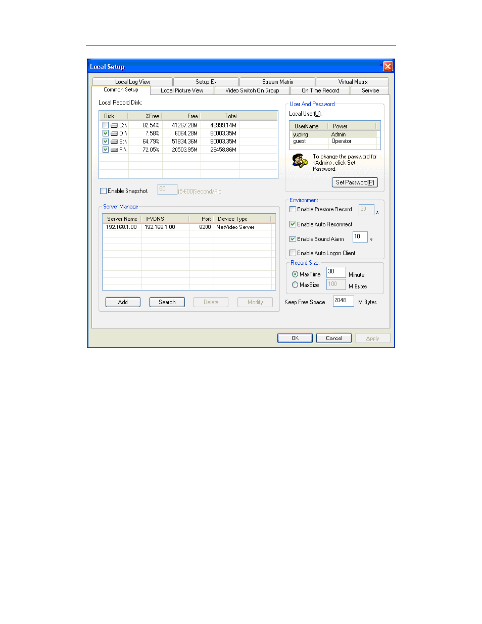Viewport: 482px width, 624px height.
Task: Click the Apply button
Action: click(372, 338)
